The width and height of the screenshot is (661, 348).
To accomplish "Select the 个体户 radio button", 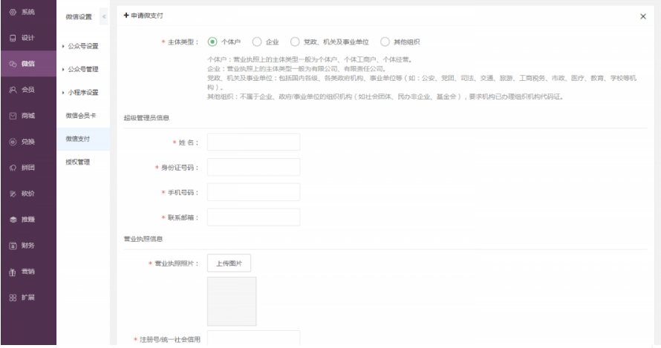I will [212, 42].
